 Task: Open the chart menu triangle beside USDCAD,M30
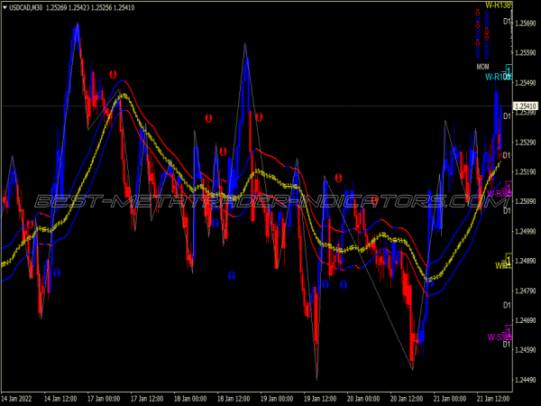coord(5,7)
